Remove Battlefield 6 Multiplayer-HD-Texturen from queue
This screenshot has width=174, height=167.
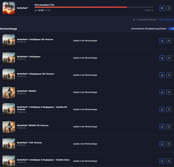pyautogui.click(x=169, y=41)
